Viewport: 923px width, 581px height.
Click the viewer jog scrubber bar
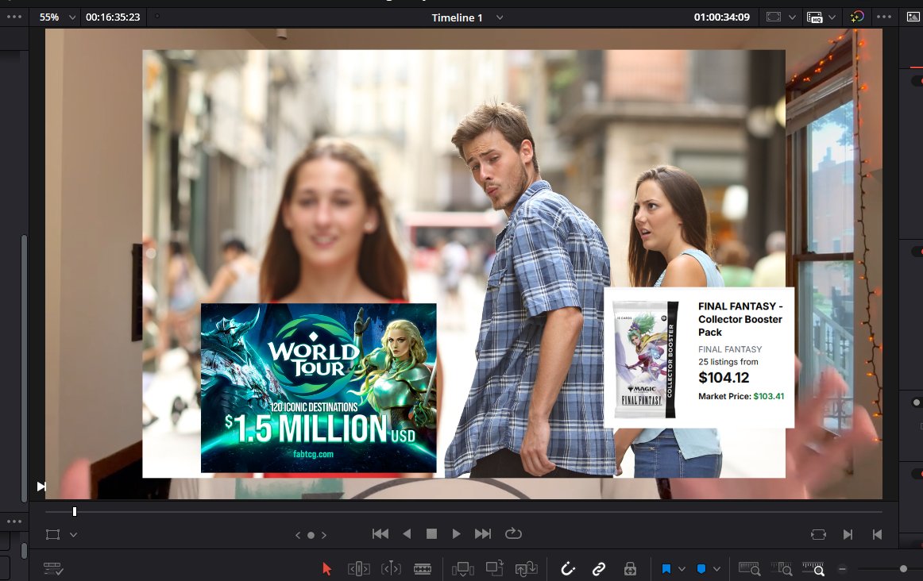(464, 512)
